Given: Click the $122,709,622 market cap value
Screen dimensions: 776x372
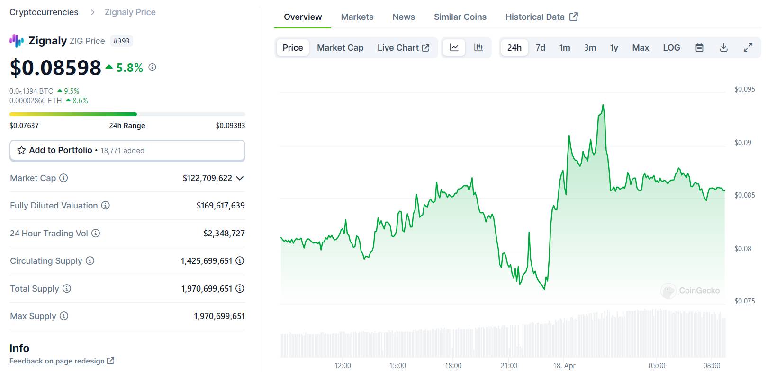Looking at the screenshot, I should (x=208, y=178).
